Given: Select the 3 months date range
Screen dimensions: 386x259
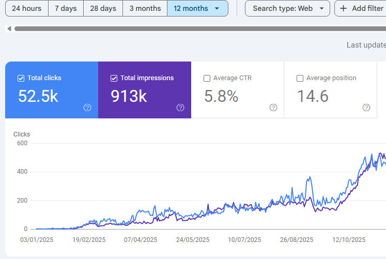Looking at the screenshot, I should tap(145, 9).
